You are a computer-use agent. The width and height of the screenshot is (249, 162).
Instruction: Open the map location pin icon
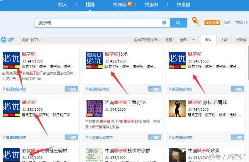[196, 22]
